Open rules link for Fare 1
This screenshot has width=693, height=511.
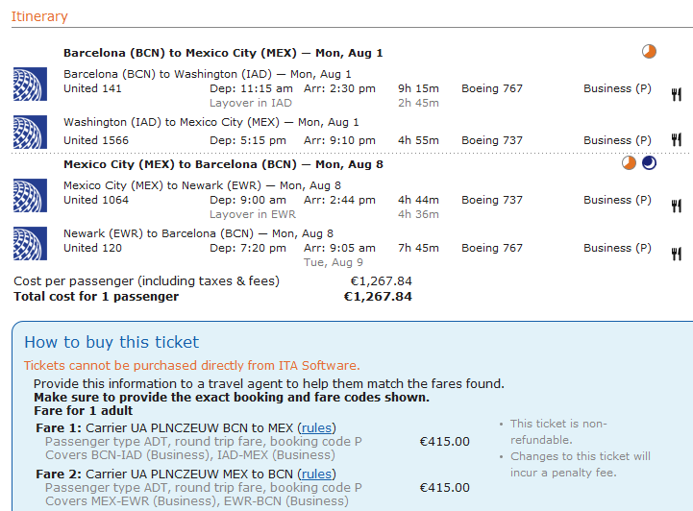[317, 427]
